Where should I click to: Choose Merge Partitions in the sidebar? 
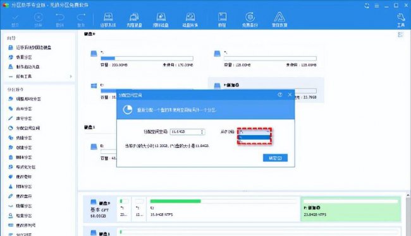(20, 109)
